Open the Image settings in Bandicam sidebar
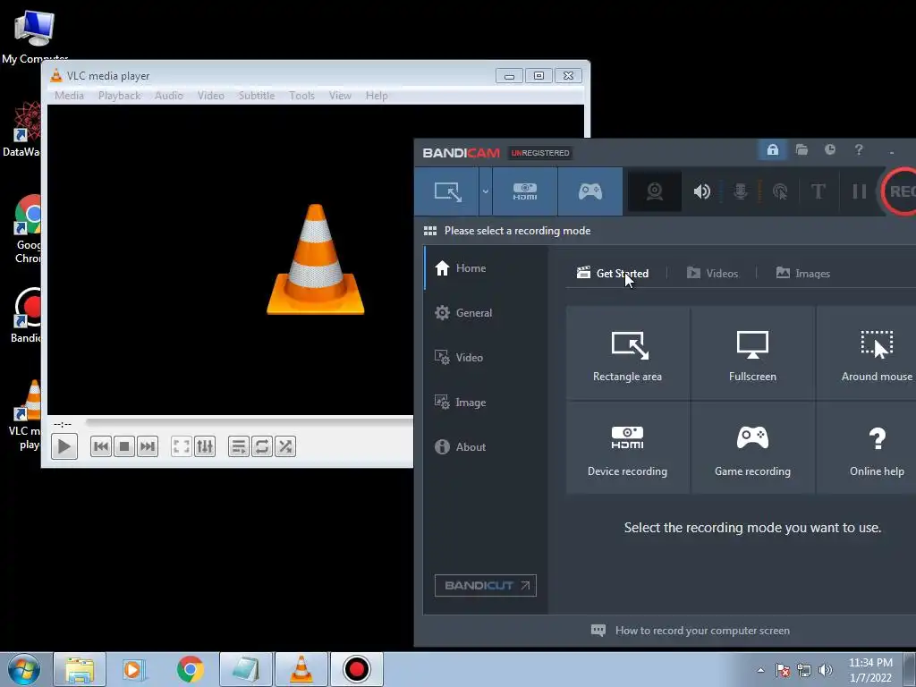Screen dimensions: 916x687 486,403
